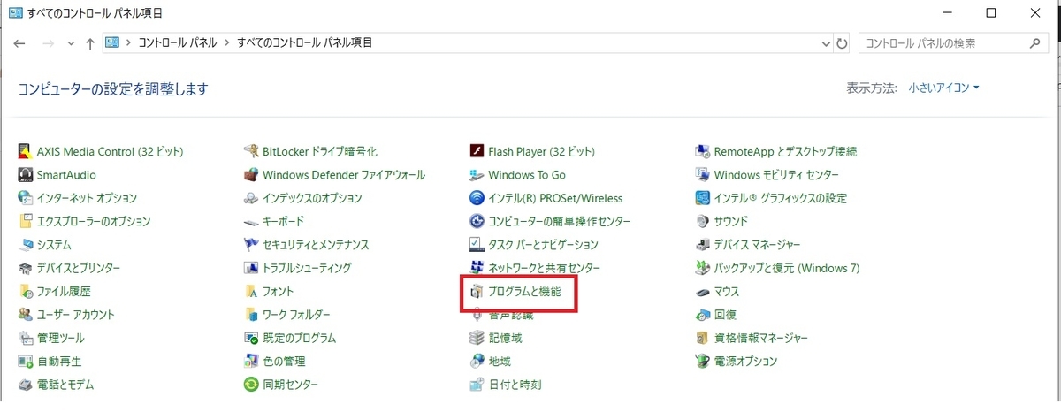The width and height of the screenshot is (1061, 412).
Task: Click the コントロール パネル breadcrumb item
Action: (x=177, y=42)
